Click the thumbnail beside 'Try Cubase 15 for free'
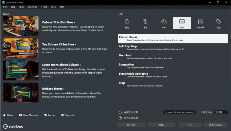 click(21, 48)
